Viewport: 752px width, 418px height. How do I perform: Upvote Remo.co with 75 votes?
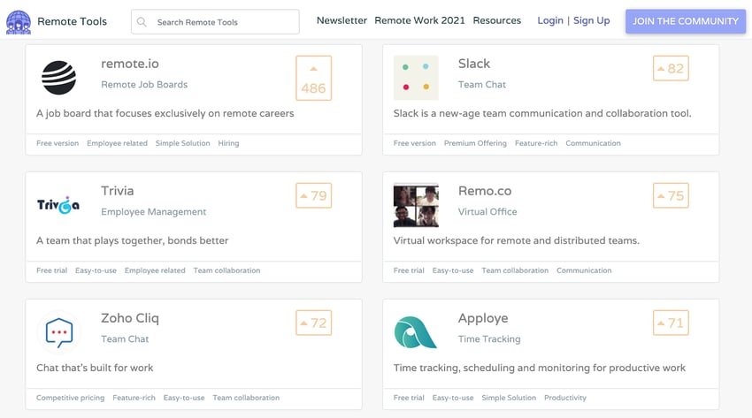671,195
